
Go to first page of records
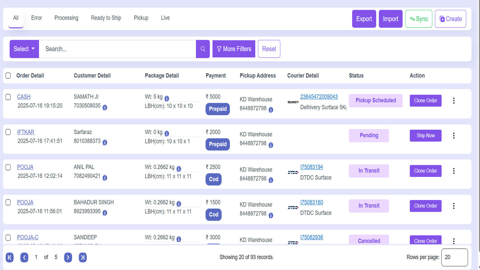[x=10, y=257]
